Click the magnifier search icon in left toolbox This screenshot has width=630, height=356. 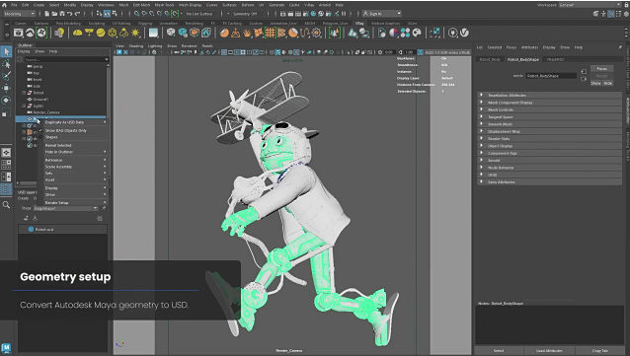(6, 205)
